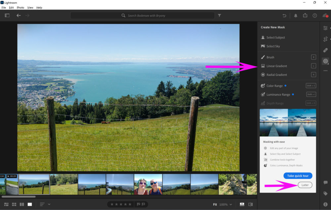Screen dimensions: 331x210
Task: Click the filmstrip horizontal scrollbar
Action: pyautogui.click(x=19, y=197)
